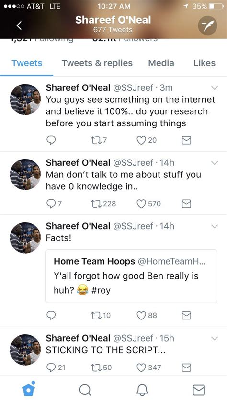This screenshot has height=405, width=227.
Task: Compose a new tweet with feather icon
Action: 207,25
